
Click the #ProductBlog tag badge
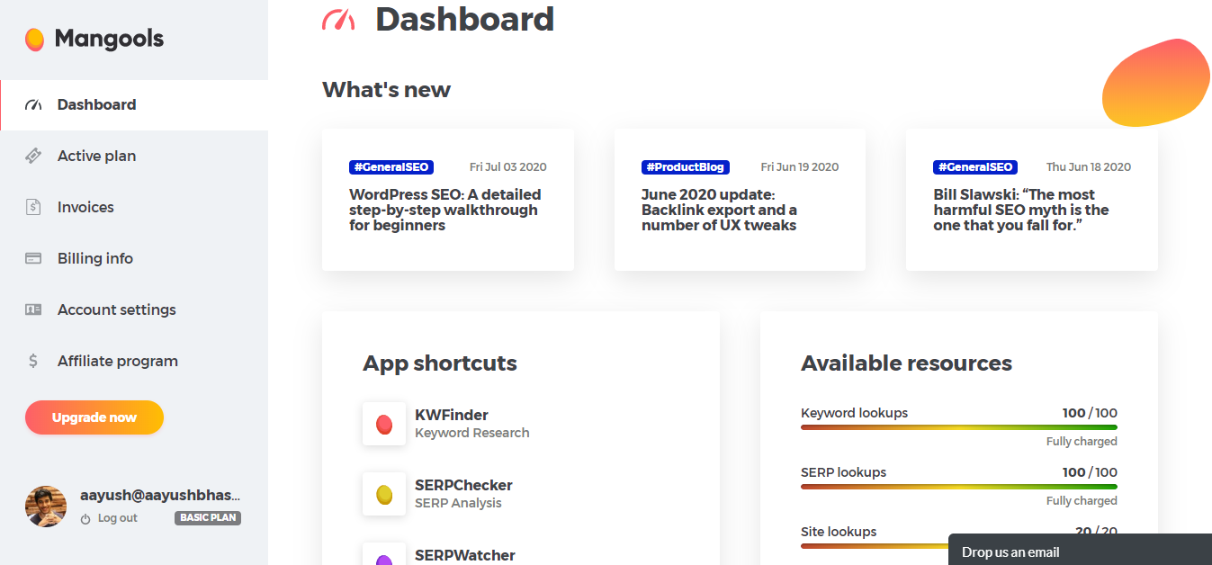pyautogui.click(x=686, y=167)
